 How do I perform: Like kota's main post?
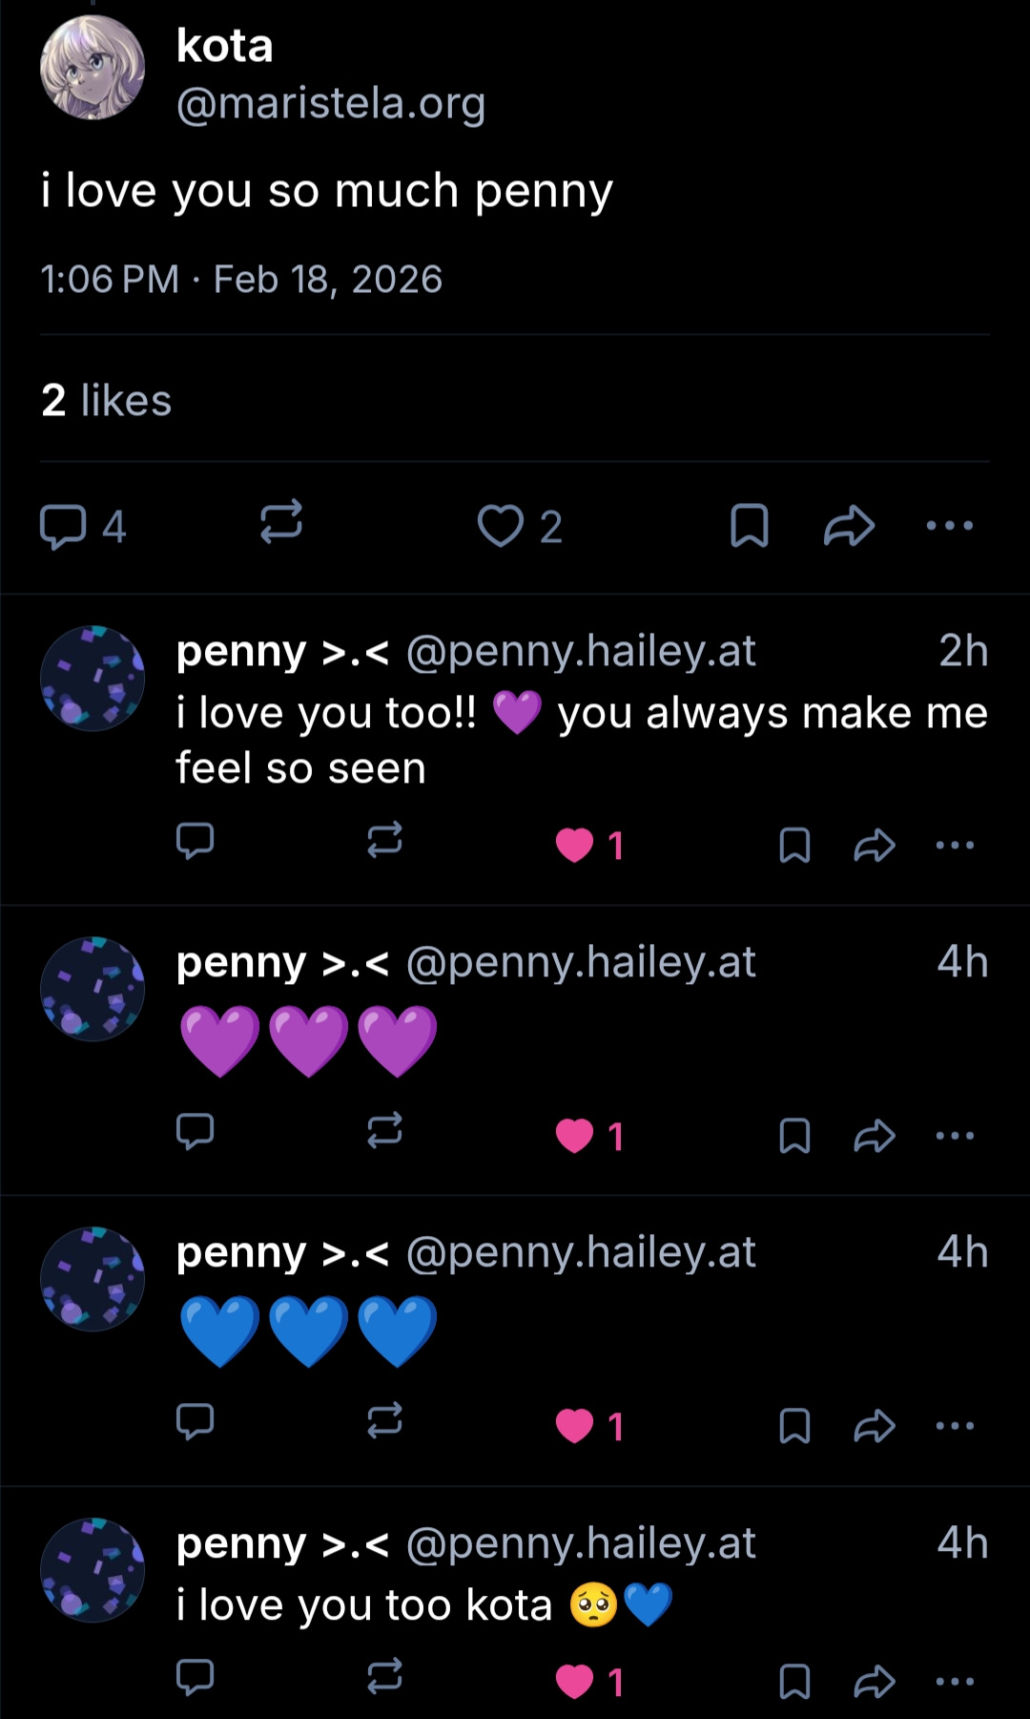[x=501, y=526]
